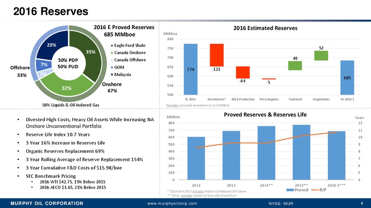Click the Reserve Life Index 10.7 Years bullet
Screen dimensions: 371x208
[x=58, y=135]
